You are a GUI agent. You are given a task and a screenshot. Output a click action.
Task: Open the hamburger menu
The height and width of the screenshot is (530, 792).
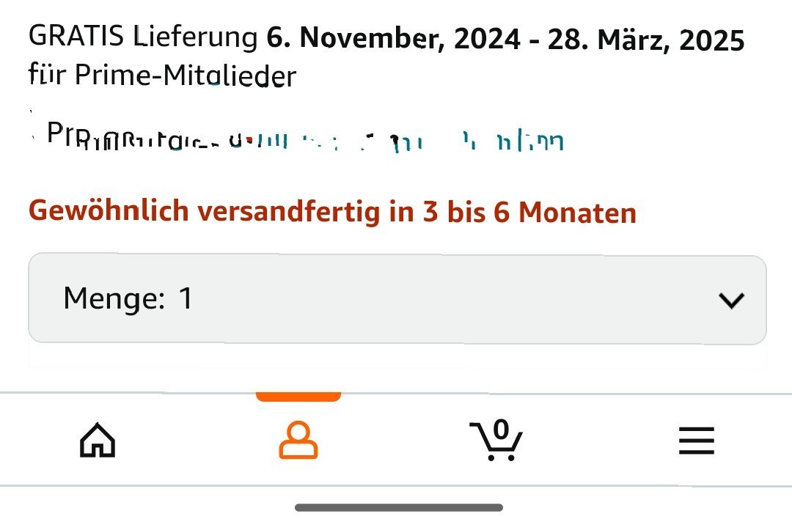(696, 441)
